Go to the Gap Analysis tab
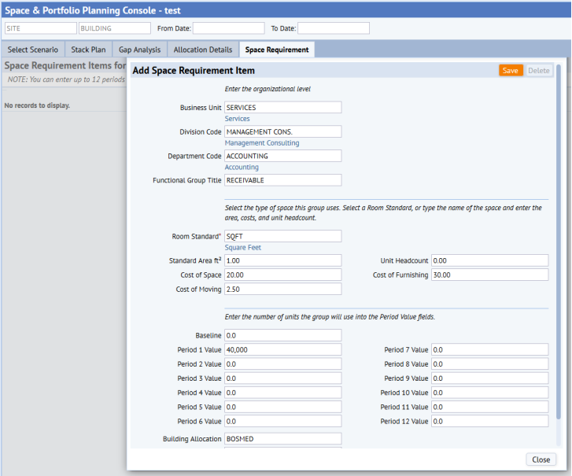 click(139, 50)
